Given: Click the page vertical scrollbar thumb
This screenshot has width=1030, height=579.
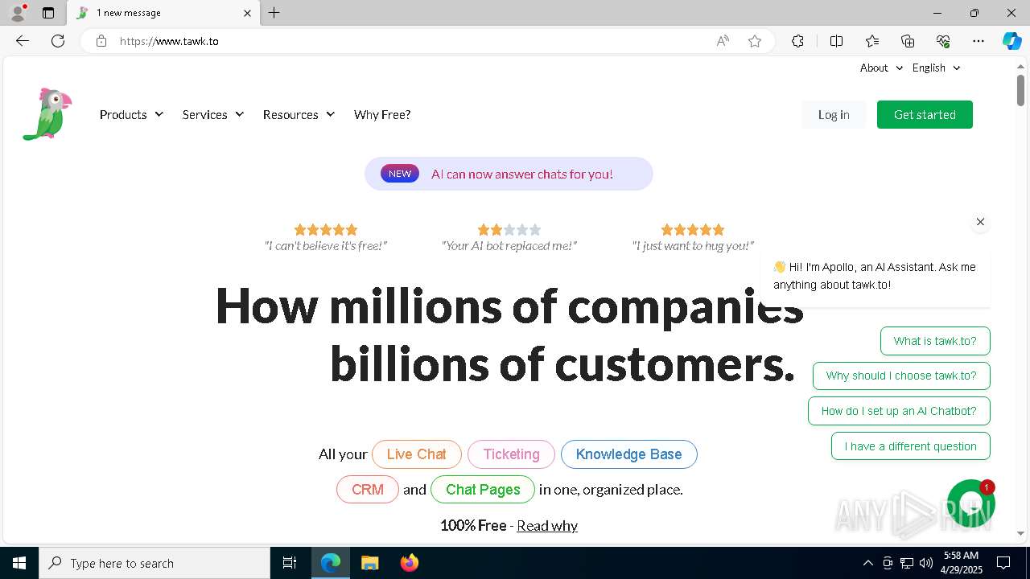Looking at the screenshot, I should tap(1020, 89).
